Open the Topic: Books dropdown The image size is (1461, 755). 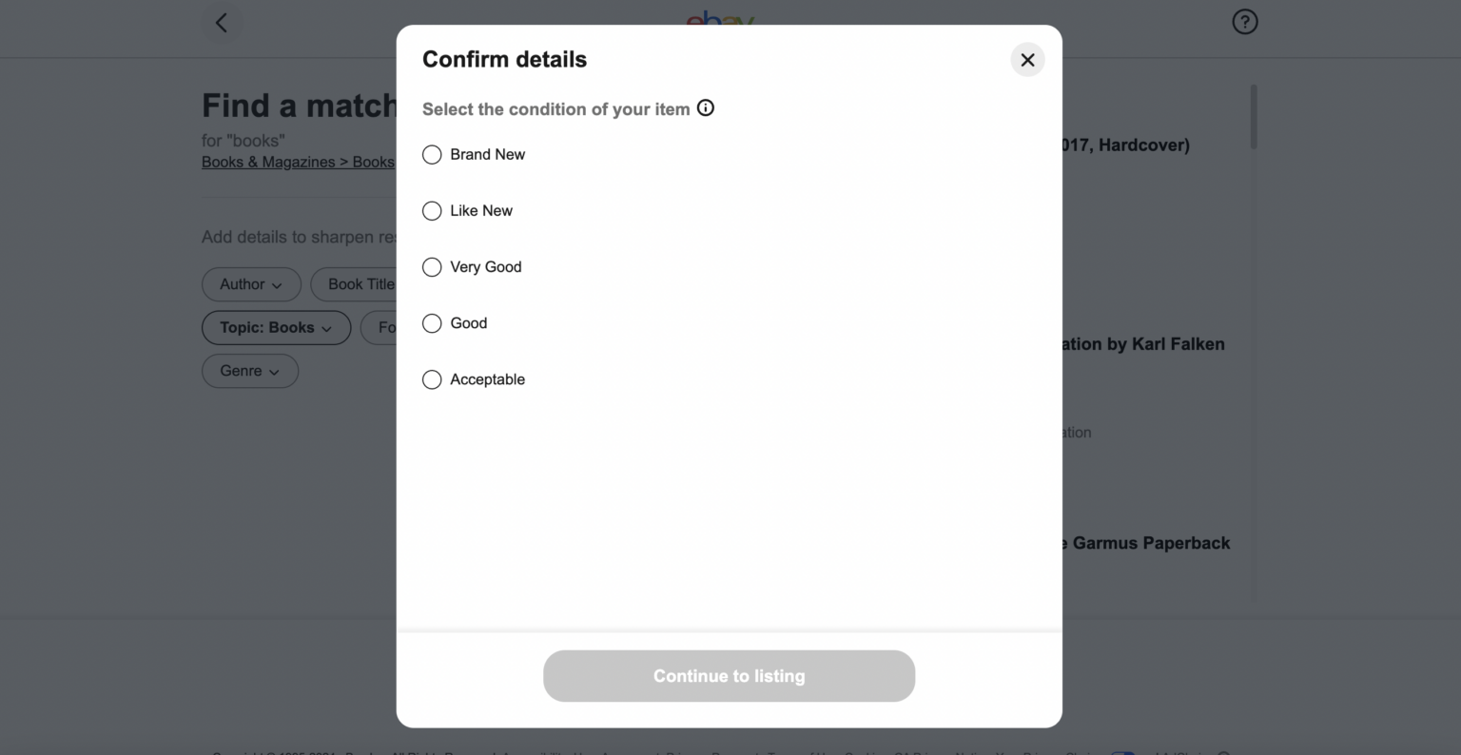coord(276,328)
